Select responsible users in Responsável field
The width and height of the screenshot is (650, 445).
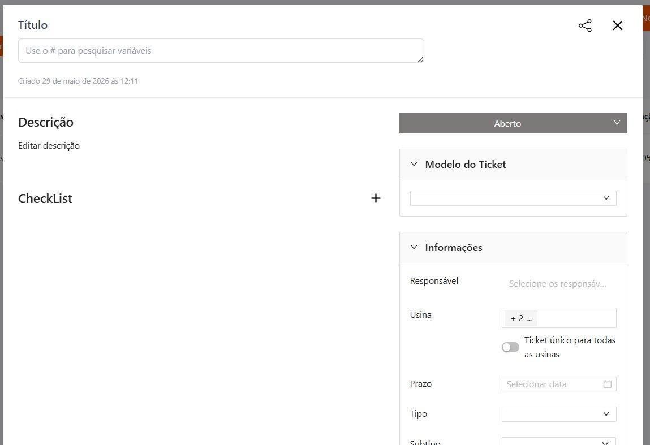(559, 284)
